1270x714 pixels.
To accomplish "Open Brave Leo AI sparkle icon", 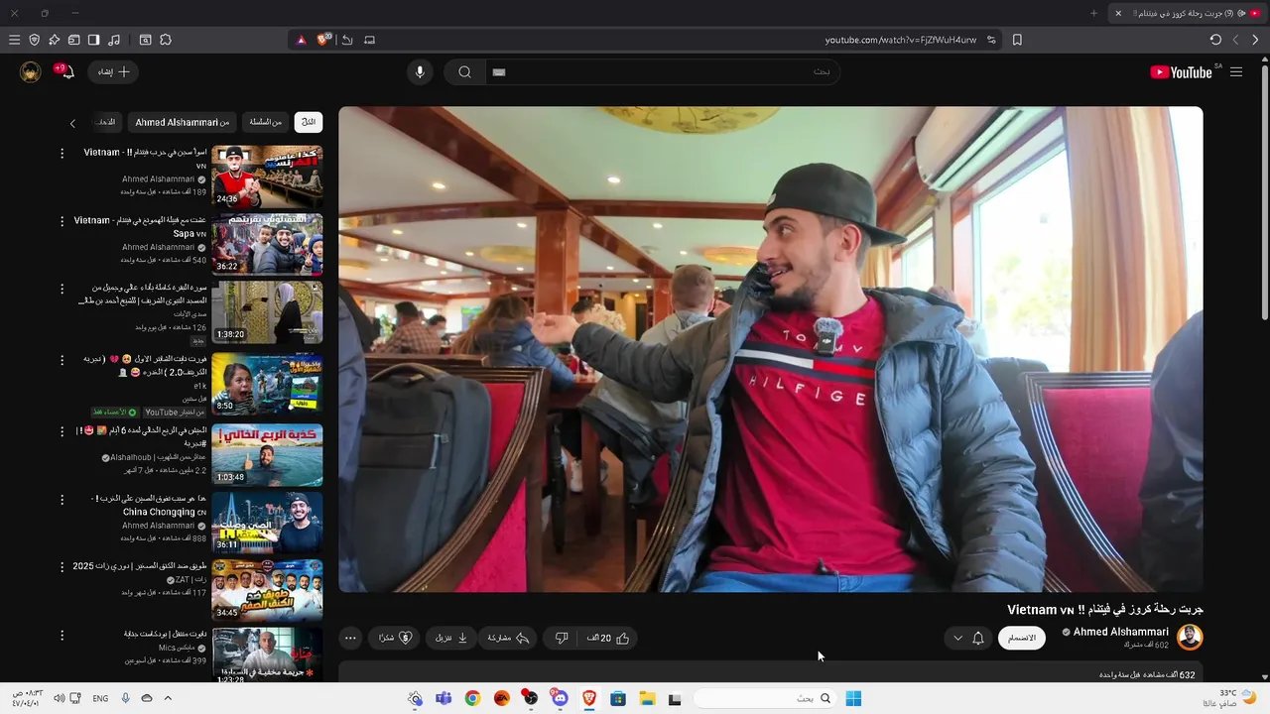I will [54, 40].
